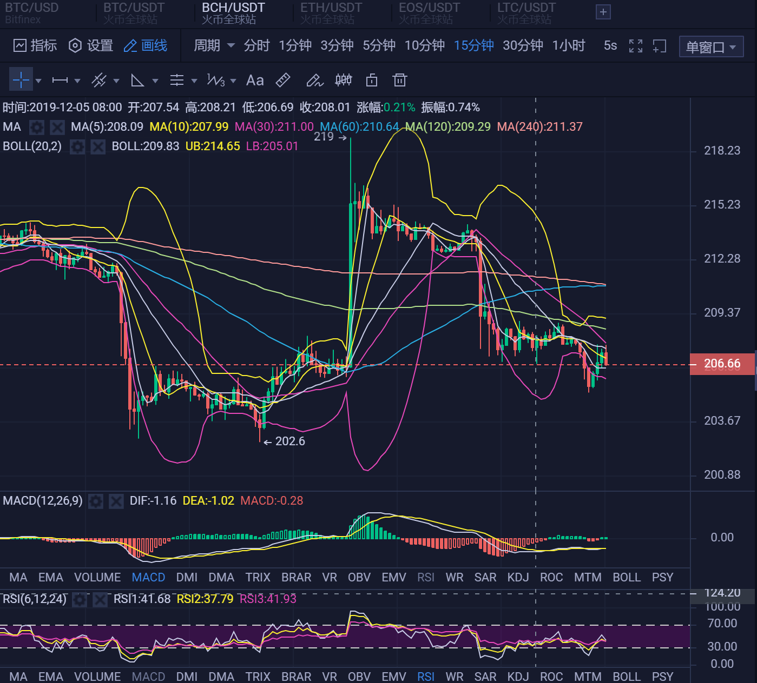This screenshot has width=757, height=683.
Task: Click the 5s refresh interval button
Action: pos(610,46)
